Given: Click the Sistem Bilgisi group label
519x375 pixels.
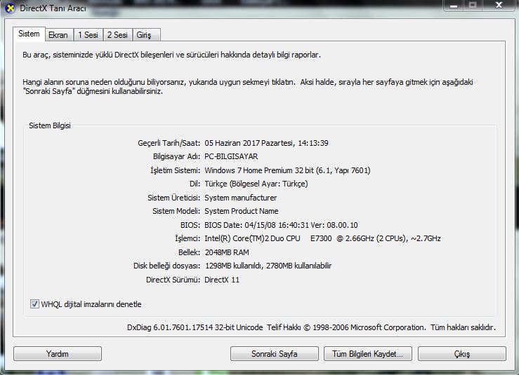Looking at the screenshot, I should 50,125.
